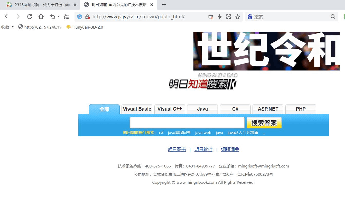Click the Copyright www.mingribook.com line
Image resolution: width=345 pixels, height=212 pixels.
[x=203, y=182]
